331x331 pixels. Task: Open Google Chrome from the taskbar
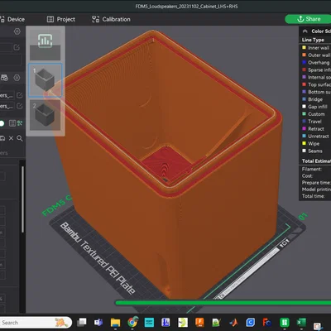click(132, 322)
